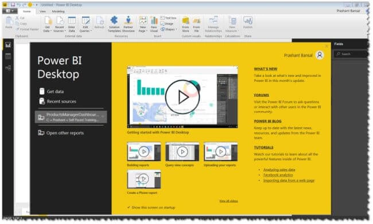Open Partner Showcase in the ribbon
Viewport: 373px width, 224px height.
click(128, 24)
